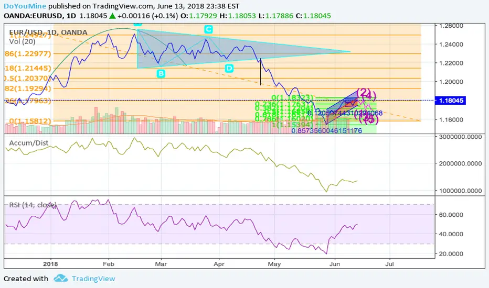Click the value 0.8573560046151176 text
This screenshot has height=288, width=489.
coord(326,131)
